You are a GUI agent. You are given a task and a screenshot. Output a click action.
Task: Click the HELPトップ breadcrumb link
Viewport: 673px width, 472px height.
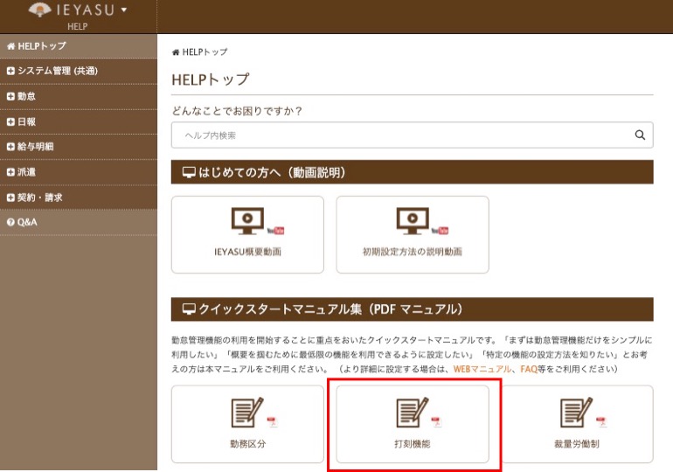[x=205, y=52]
